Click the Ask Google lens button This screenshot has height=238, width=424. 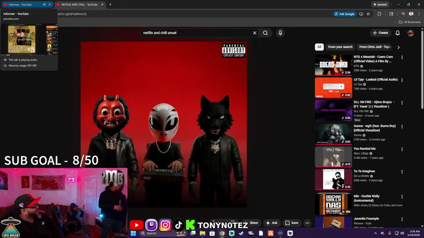[344, 14]
